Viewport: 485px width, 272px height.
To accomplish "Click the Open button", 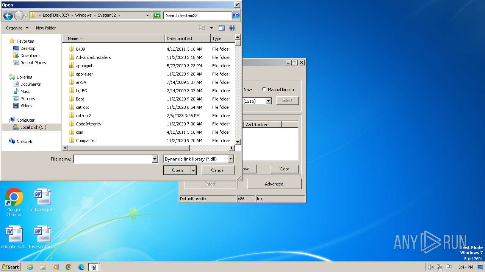I will [177, 170].
